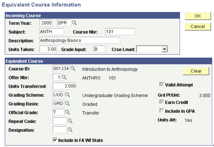Focus the term field containing SPR
This screenshot has height=147, width=214.
point(64,23)
